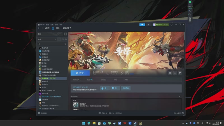
Task: Open File Explorer from the taskbar
Action: [x=94, y=123]
